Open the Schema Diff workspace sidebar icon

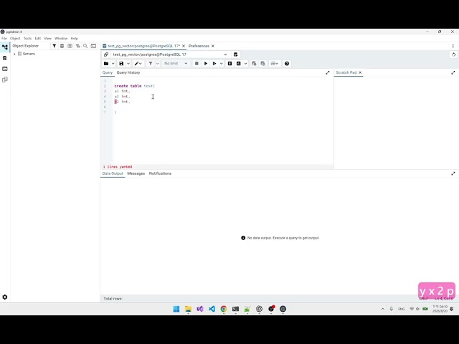(x=5, y=80)
